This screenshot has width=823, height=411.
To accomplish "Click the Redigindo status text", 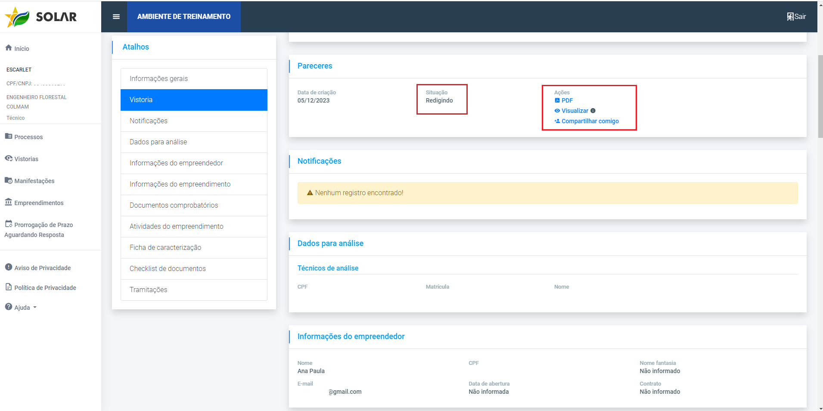I will tap(439, 100).
